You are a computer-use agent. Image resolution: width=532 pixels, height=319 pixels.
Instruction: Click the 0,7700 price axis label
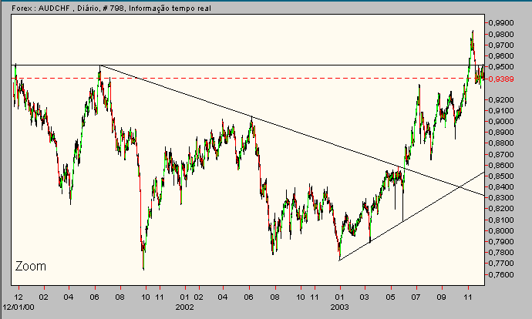[501, 264]
